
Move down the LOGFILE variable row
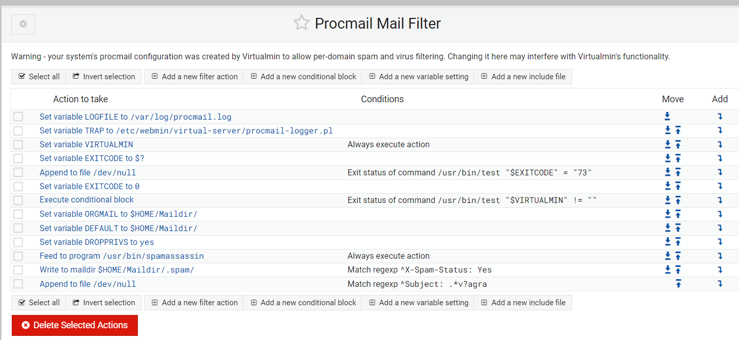click(x=667, y=117)
